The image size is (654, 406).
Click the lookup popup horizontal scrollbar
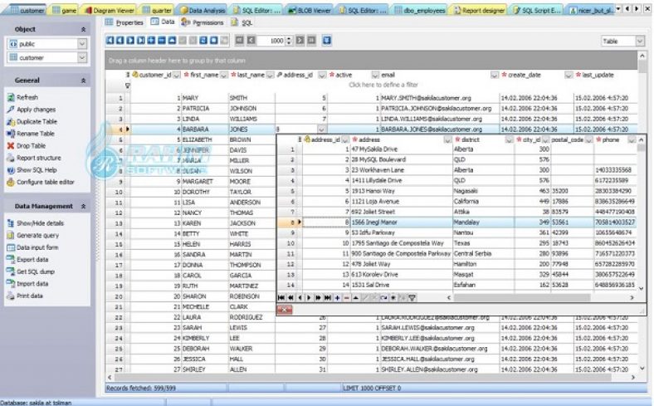coord(522,298)
